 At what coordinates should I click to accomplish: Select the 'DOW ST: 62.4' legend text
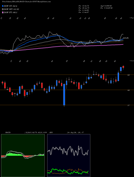point(10,6)
